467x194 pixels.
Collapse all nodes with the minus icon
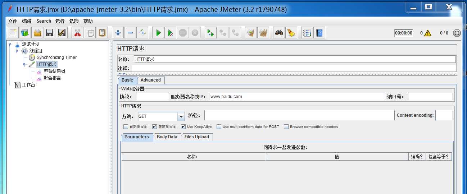point(130,33)
